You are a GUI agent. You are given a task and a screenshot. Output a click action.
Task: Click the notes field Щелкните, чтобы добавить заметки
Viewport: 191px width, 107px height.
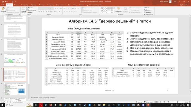[x=43, y=98]
